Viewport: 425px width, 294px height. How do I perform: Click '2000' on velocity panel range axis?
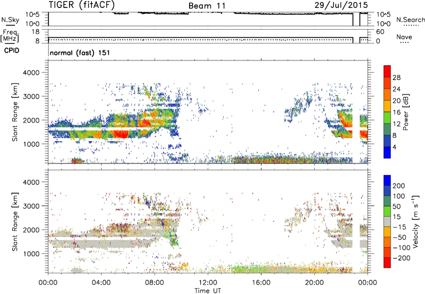pyautogui.click(x=31, y=230)
